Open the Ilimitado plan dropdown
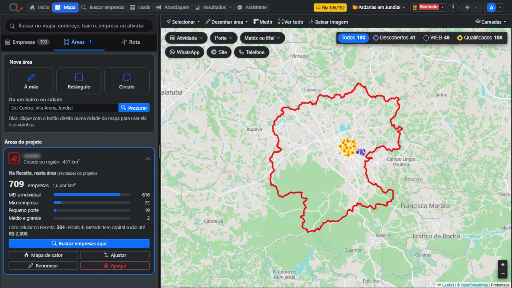Screen dimensions: 512x288 pos(428,8)
